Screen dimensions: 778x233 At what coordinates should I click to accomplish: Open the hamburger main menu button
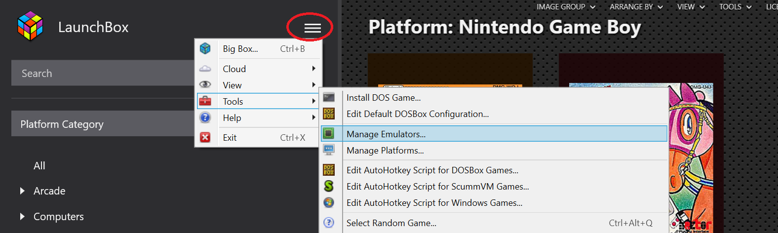pos(312,28)
